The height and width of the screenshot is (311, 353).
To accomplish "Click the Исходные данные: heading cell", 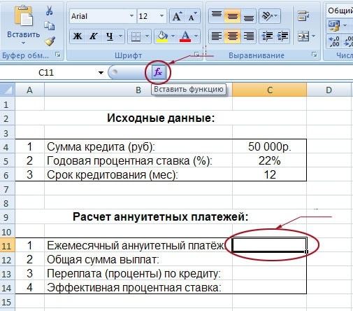I will pos(161,118).
